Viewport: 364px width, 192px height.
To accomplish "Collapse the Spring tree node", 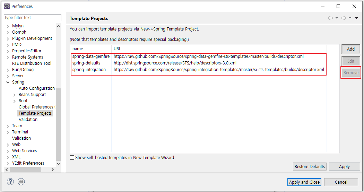I will point(8,82).
